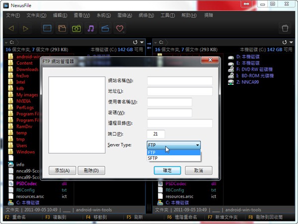Click the swap panels arrows icon
This screenshot has height=224, width=298.
[x=149, y=46]
